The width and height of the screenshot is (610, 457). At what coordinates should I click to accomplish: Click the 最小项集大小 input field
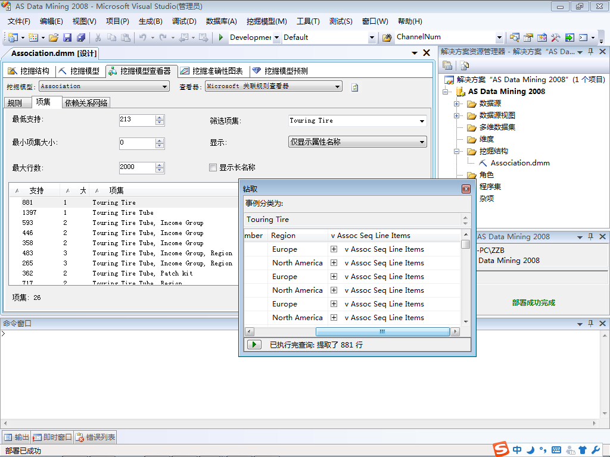coord(138,143)
